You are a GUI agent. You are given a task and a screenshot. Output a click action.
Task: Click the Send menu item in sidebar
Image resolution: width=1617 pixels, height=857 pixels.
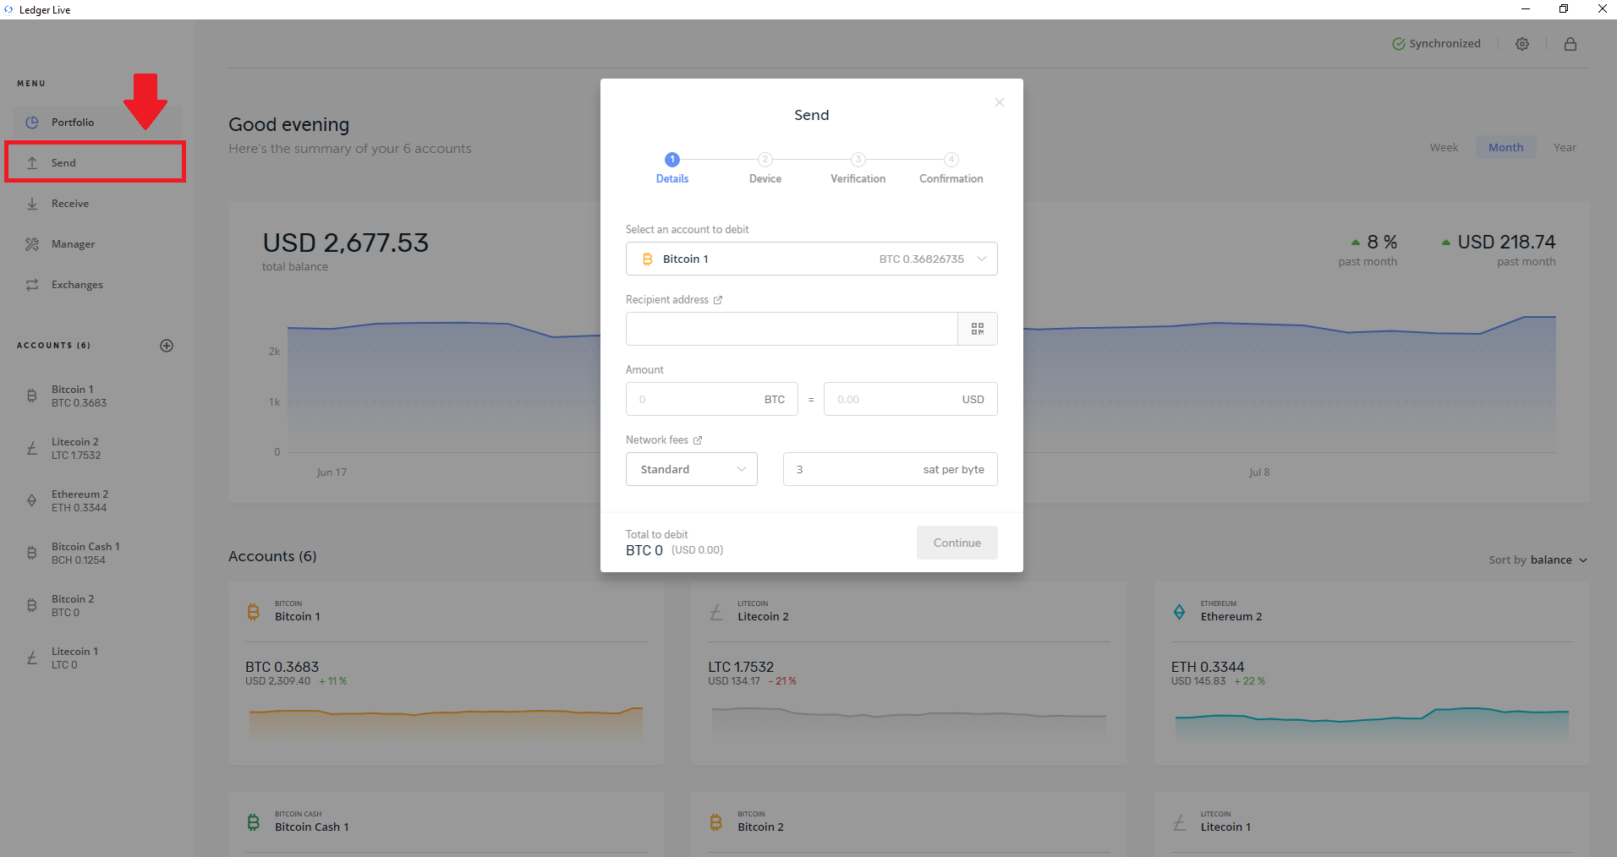(x=95, y=162)
